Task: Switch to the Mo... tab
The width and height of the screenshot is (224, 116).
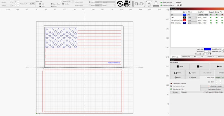Action: (196, 57)
